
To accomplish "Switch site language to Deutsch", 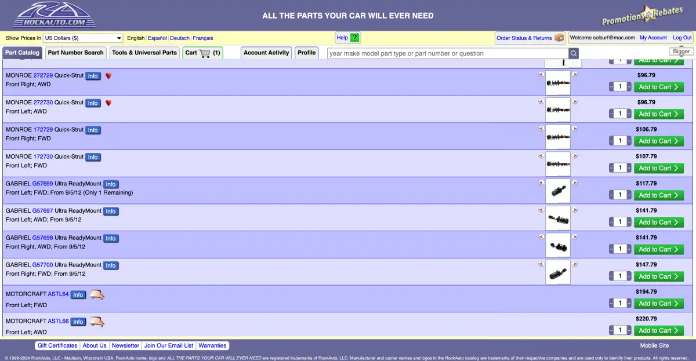I will (180, 38).
